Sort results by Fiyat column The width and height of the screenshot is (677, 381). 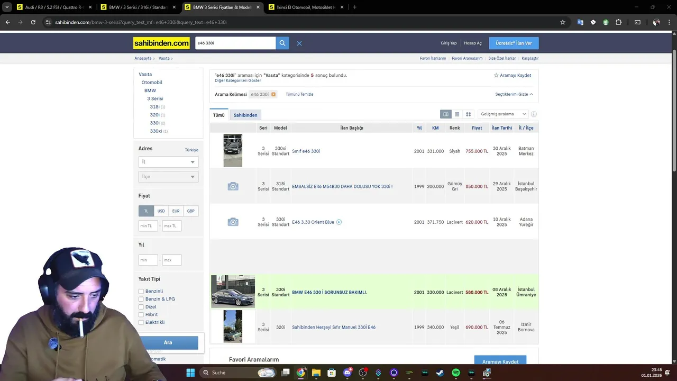coord(477,128)
